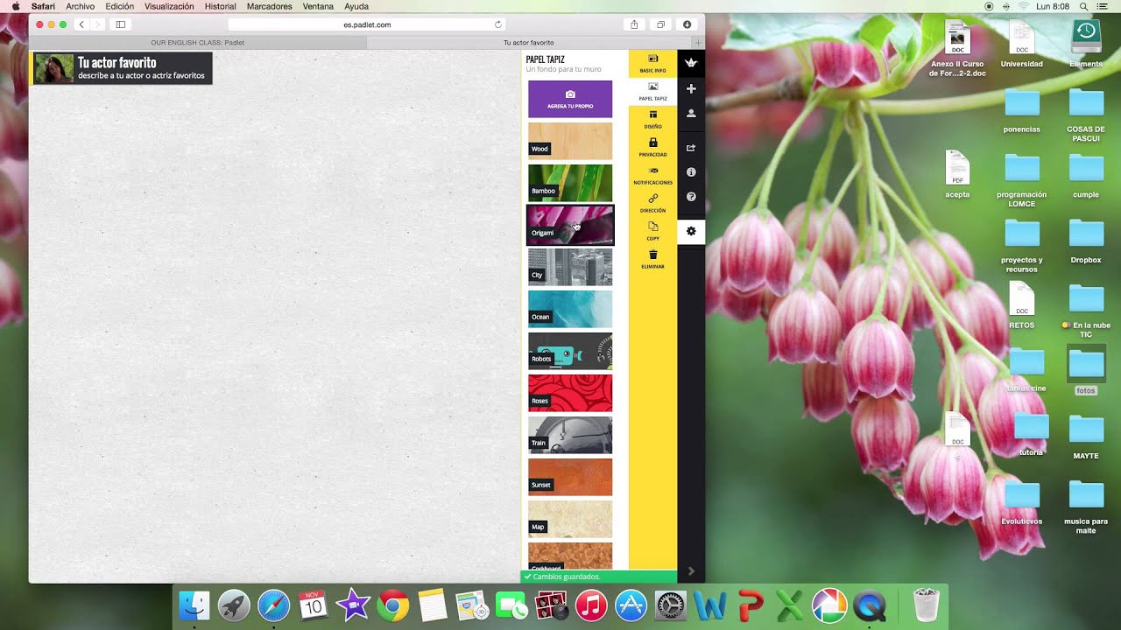Click the plus icon to add new padlet
This screenshot has height=630, width=1121.
point(691,89)
